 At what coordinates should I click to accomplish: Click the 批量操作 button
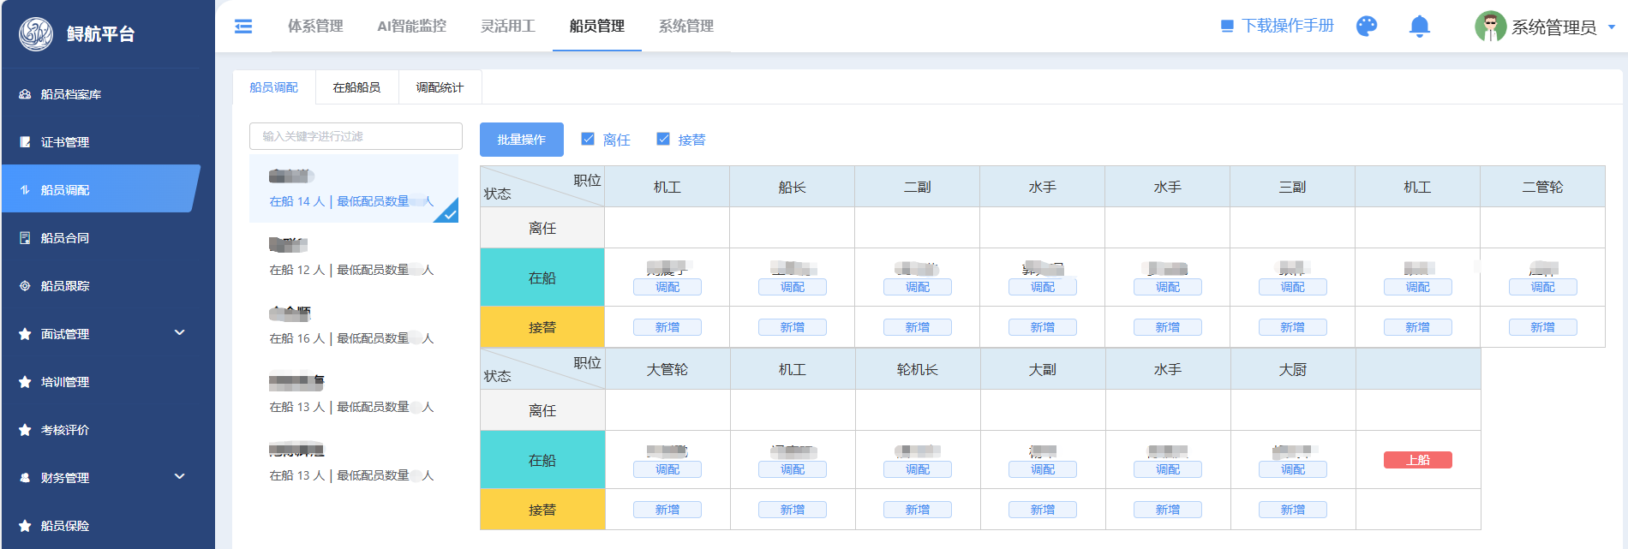521,140
